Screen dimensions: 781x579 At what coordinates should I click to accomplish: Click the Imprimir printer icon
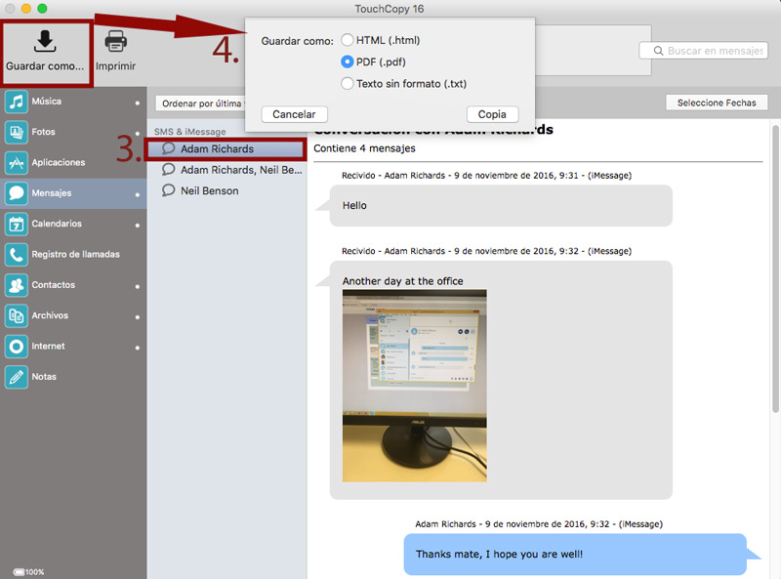tap(115, 41)
